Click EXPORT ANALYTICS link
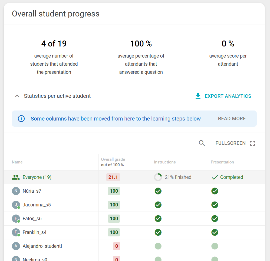Image resolution: width=270 pixels, height=261 pixels. [x=228, y=96]
